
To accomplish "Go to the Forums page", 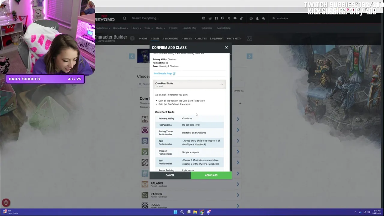I will 173,28.
